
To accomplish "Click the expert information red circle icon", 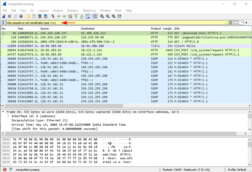I will pyautogui.click(x=5, y=169).
